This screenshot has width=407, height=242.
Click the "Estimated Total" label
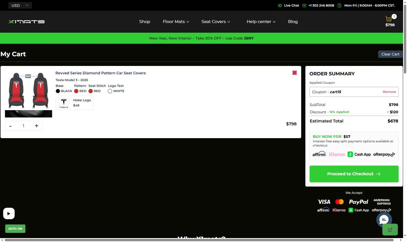[x=326, y=121]
